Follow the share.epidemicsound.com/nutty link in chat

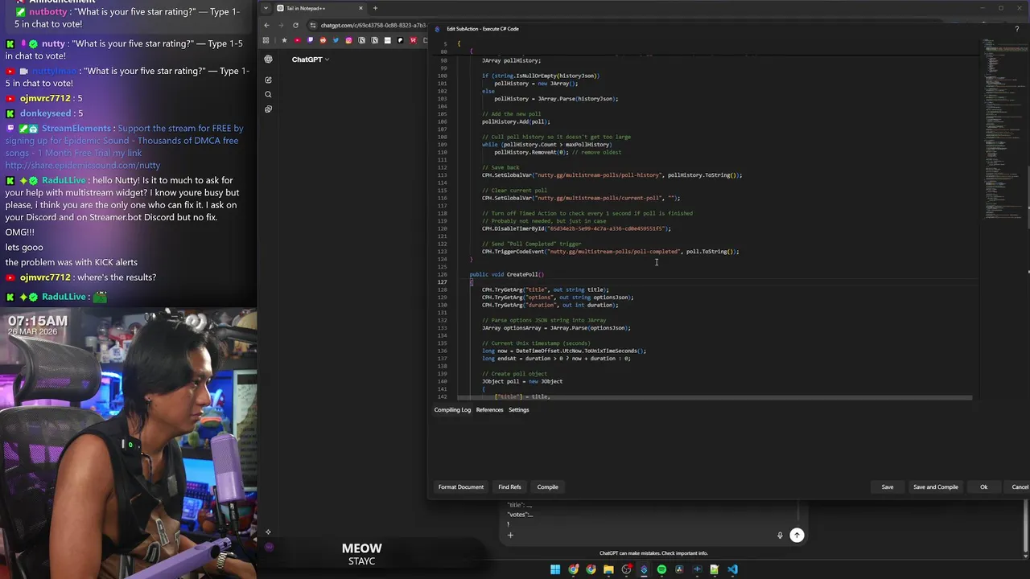tap(83, 166)
